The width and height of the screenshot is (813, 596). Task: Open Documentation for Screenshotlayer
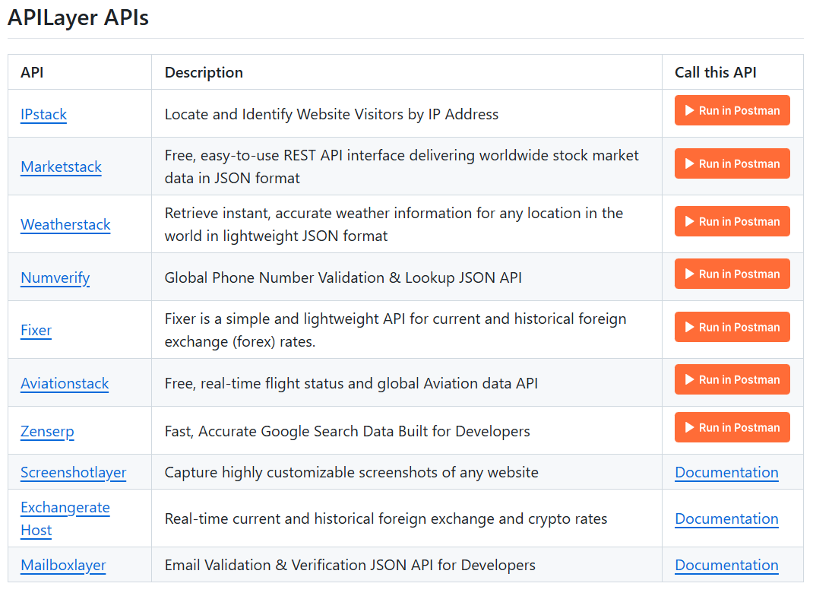click(x=726, y=472)
